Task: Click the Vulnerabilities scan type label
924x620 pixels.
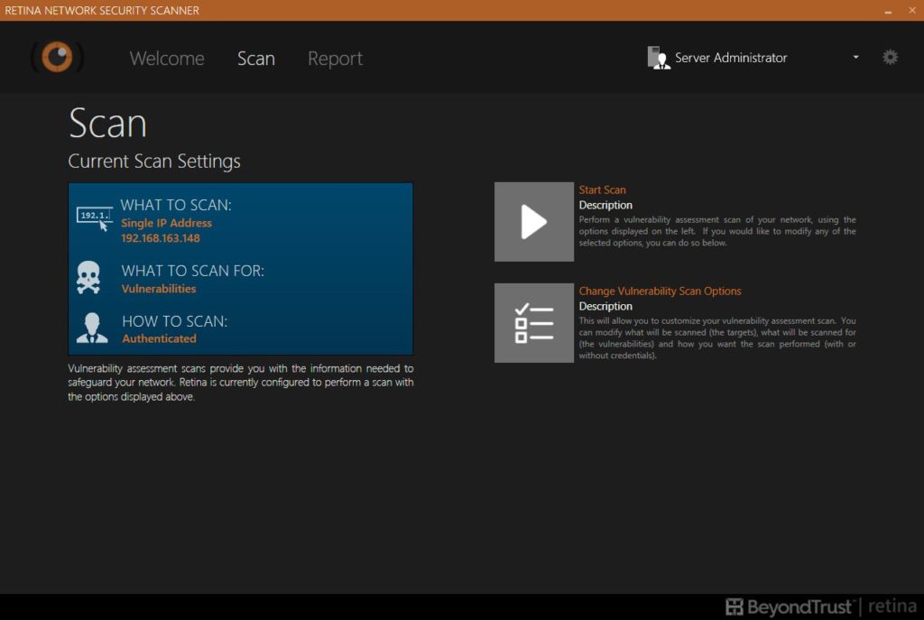Action: click(159, 289)
